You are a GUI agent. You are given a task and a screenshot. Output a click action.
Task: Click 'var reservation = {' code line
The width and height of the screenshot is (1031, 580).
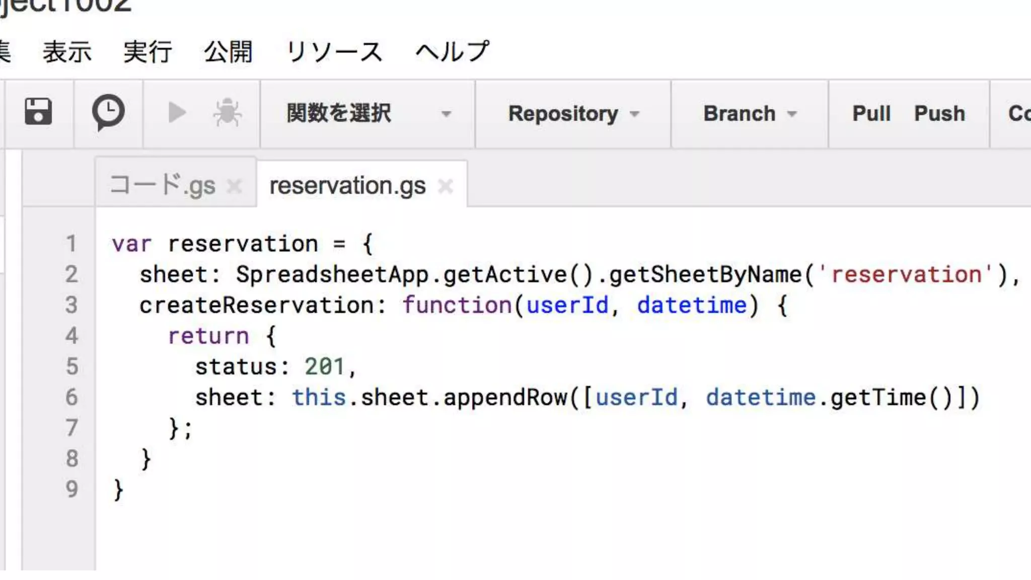tap(243, 244)
